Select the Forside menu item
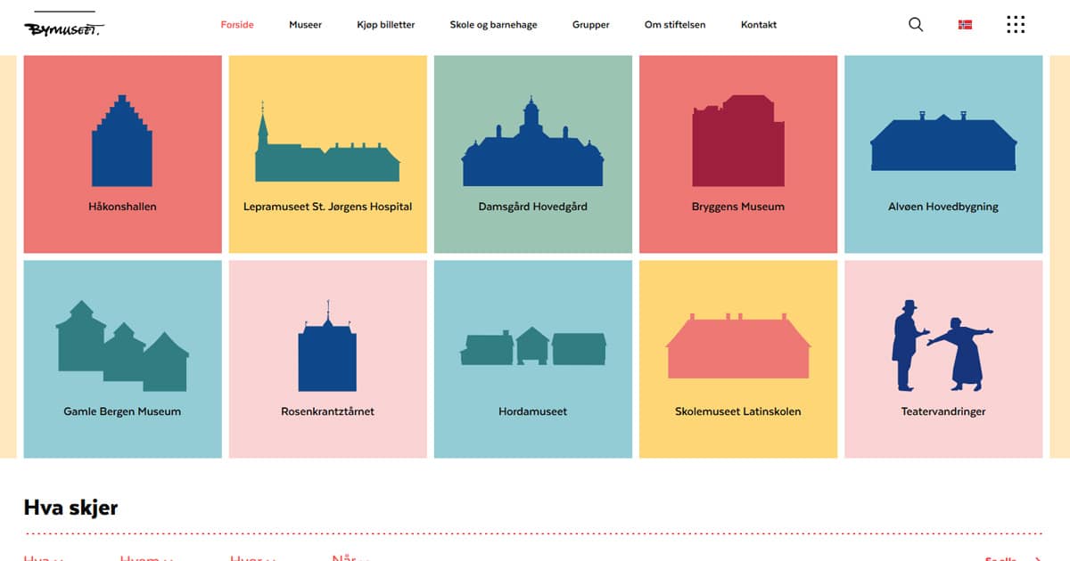The height and width of the screenshot is (561, 1070). [236, 24]
